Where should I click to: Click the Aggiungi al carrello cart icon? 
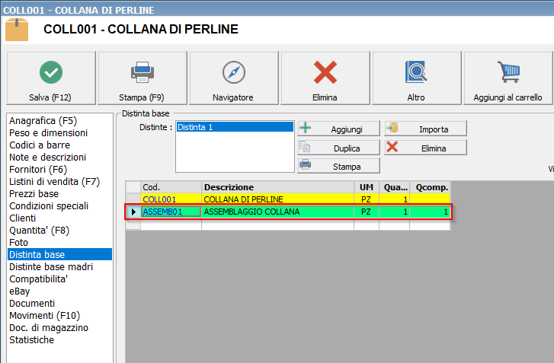click(x=508, y=72)
